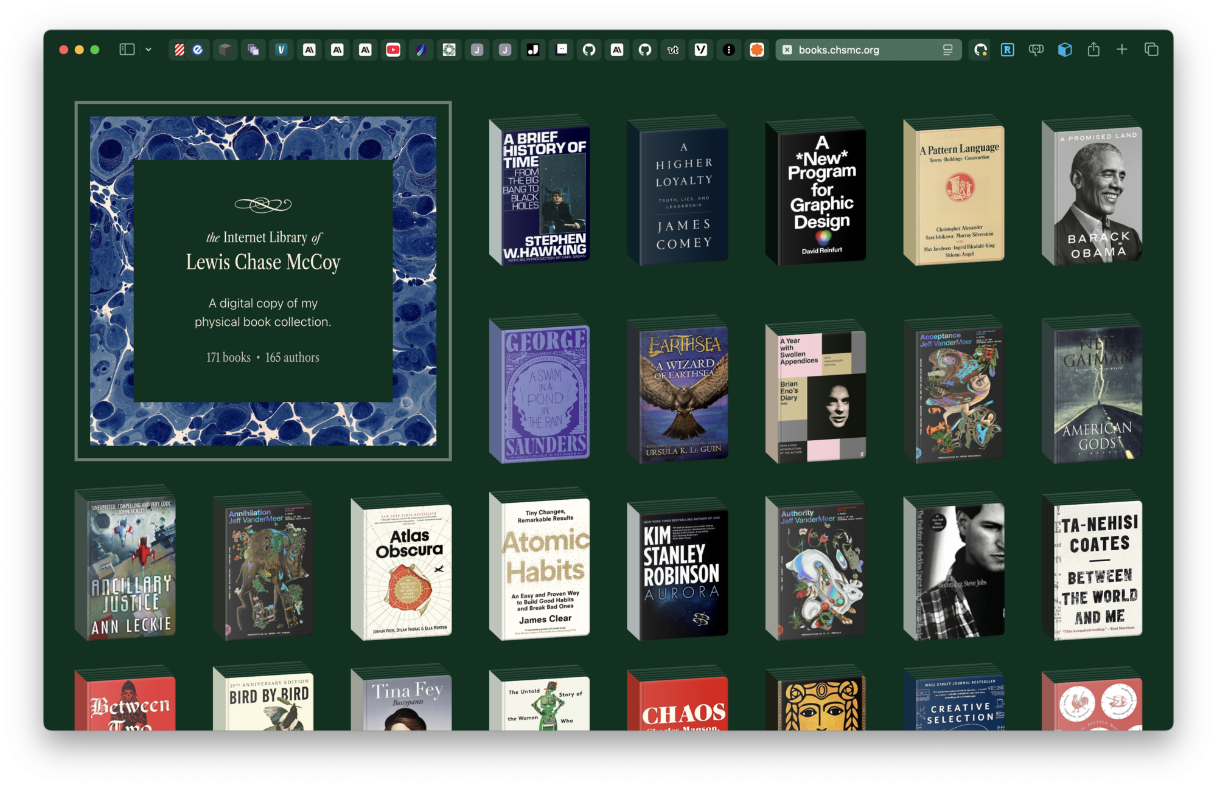Open the black slanted V pinned tab
Screen dimensions: 1217x788
tap(701, 50)
